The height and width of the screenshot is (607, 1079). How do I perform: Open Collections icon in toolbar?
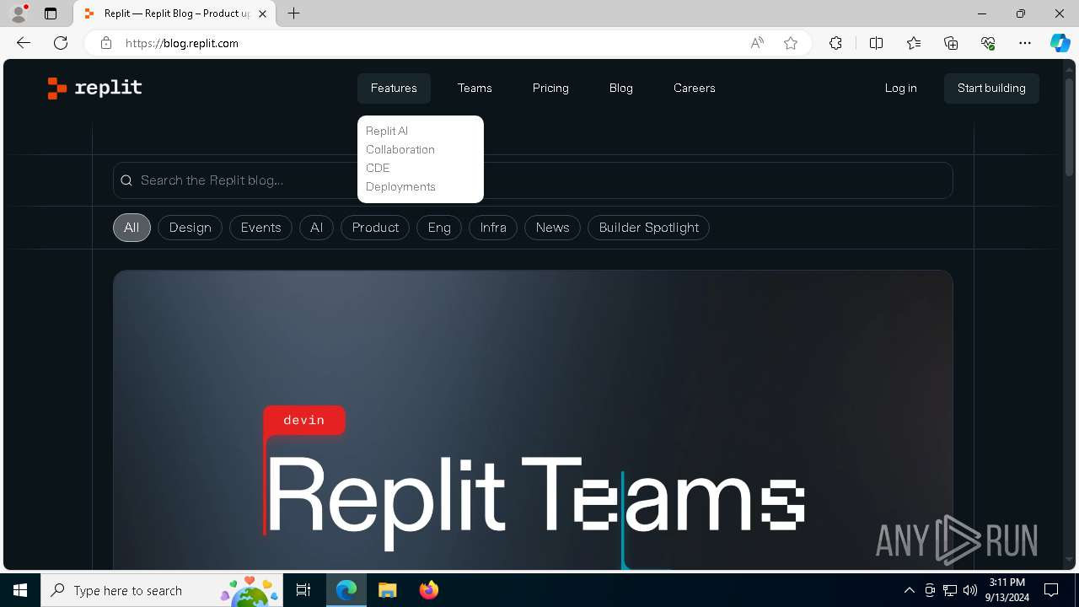click(951, 43)
